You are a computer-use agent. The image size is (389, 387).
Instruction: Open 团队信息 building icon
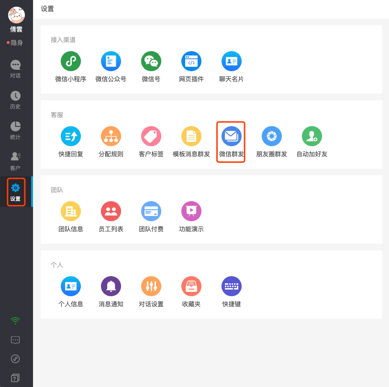[x=71, y=211]
